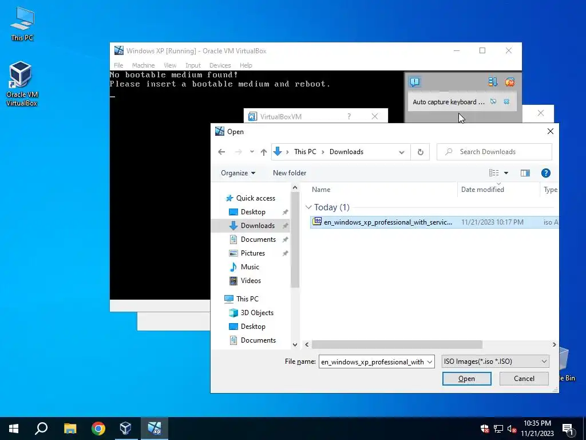Viewport: 586px width, 440px height.
Task: Open the Windows Start menu
Action: (x=14, y=429)
